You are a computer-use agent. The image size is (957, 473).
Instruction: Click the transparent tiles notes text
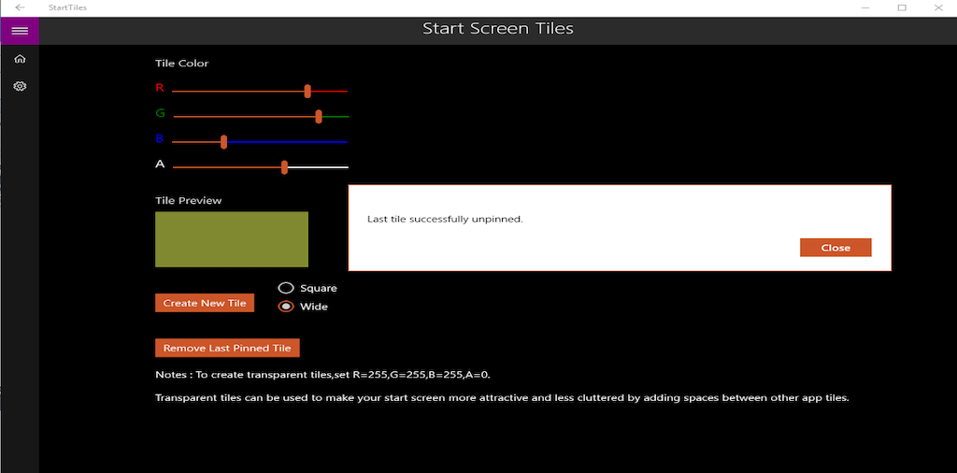pos(502,397)
